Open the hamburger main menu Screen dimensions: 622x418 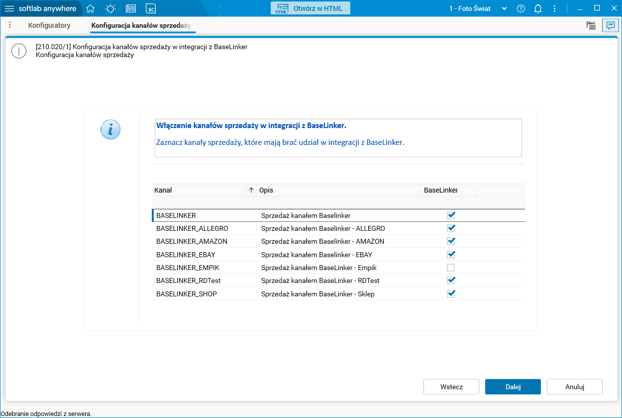[x=9, y=8]
